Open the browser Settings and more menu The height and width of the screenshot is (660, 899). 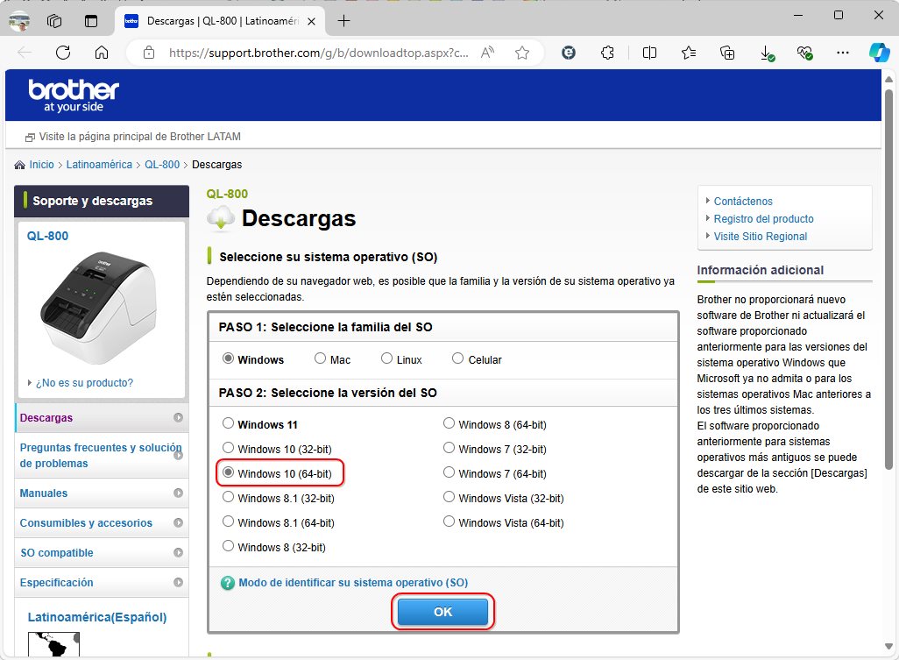coord(843,53)
